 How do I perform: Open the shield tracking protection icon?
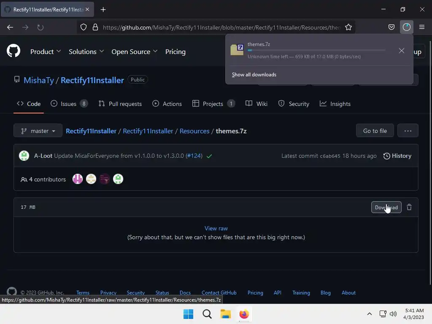[84, 27]
